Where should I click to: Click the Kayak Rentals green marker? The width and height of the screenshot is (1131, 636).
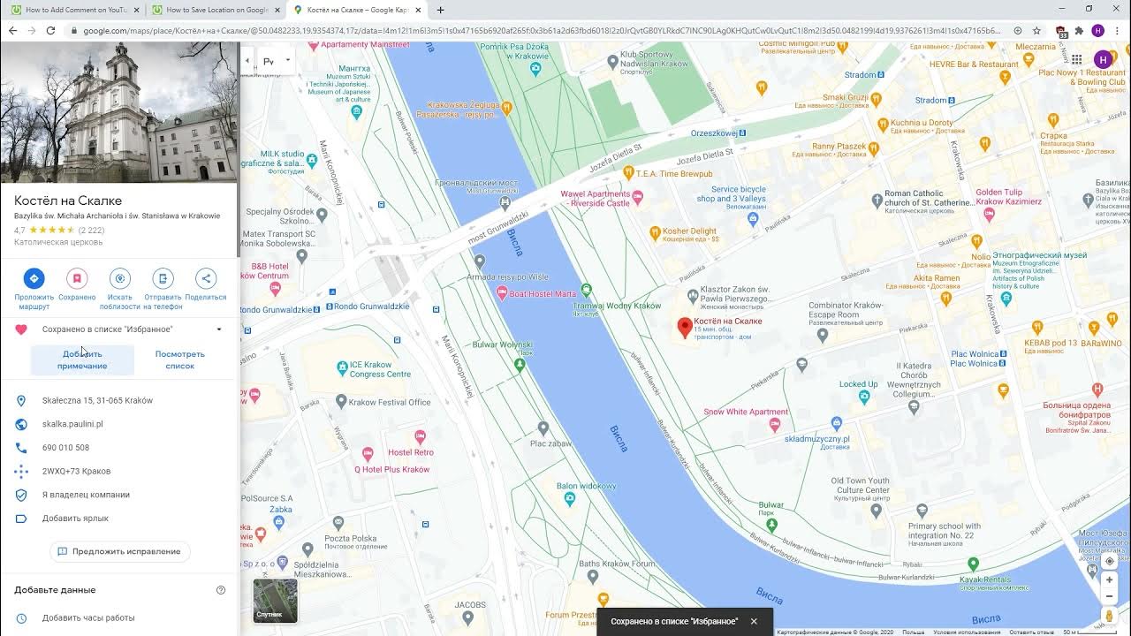tap(973, 564)
